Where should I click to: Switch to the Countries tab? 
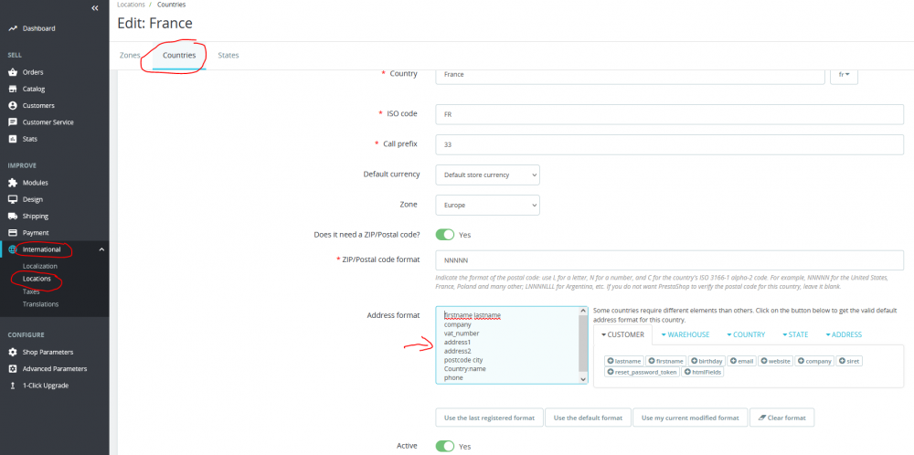pyautogui.click(x=179, y=56)
